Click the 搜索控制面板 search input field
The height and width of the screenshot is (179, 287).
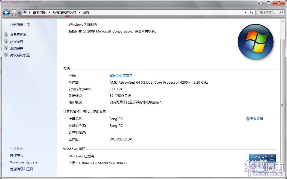pyautogui.click(x=267, y=12)
